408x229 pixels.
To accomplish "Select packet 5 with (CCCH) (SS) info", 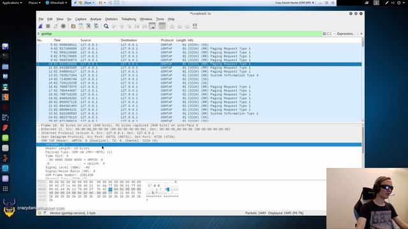I will point(199,45).
